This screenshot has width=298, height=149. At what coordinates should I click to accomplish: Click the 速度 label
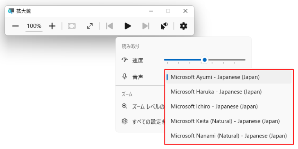[x=138, y=60]
